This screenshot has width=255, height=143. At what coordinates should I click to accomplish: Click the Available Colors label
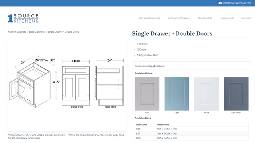click(143, 73)
